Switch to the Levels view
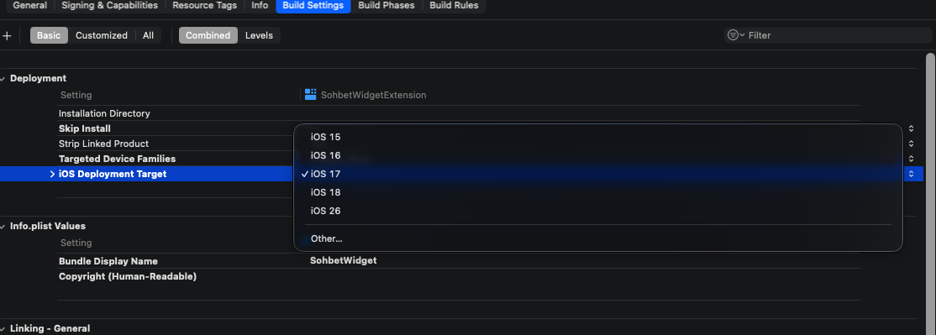 [x=259, y=35]
